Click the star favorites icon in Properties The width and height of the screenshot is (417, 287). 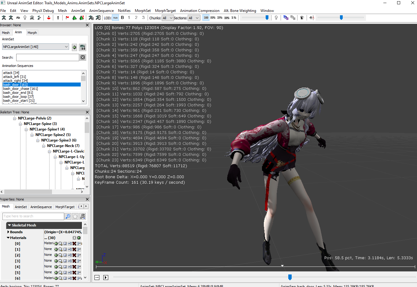pyautogui.click(x=75, y=216)
